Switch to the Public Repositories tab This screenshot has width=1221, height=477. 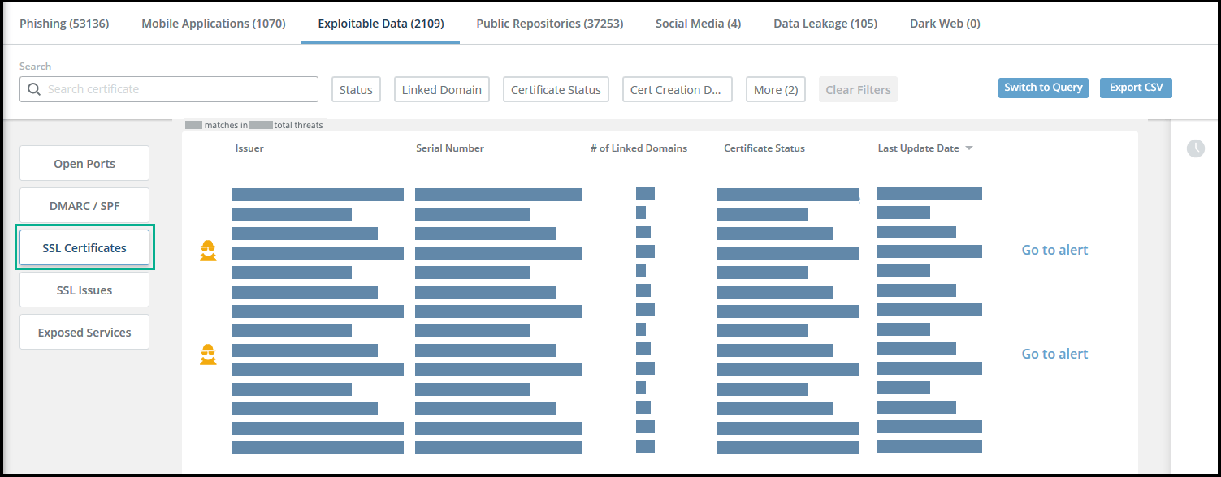tap(549, 24)
